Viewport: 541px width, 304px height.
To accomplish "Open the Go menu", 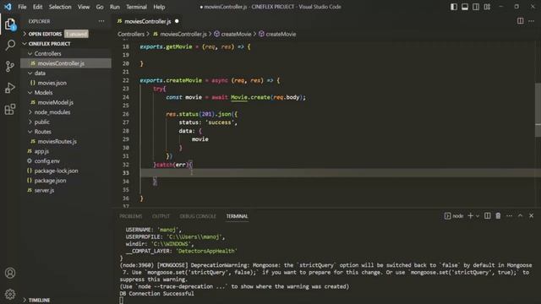I will (x=100, y=7).
